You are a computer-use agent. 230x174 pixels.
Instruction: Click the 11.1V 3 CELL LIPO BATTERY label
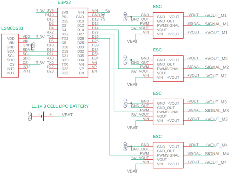click(60, 106)
